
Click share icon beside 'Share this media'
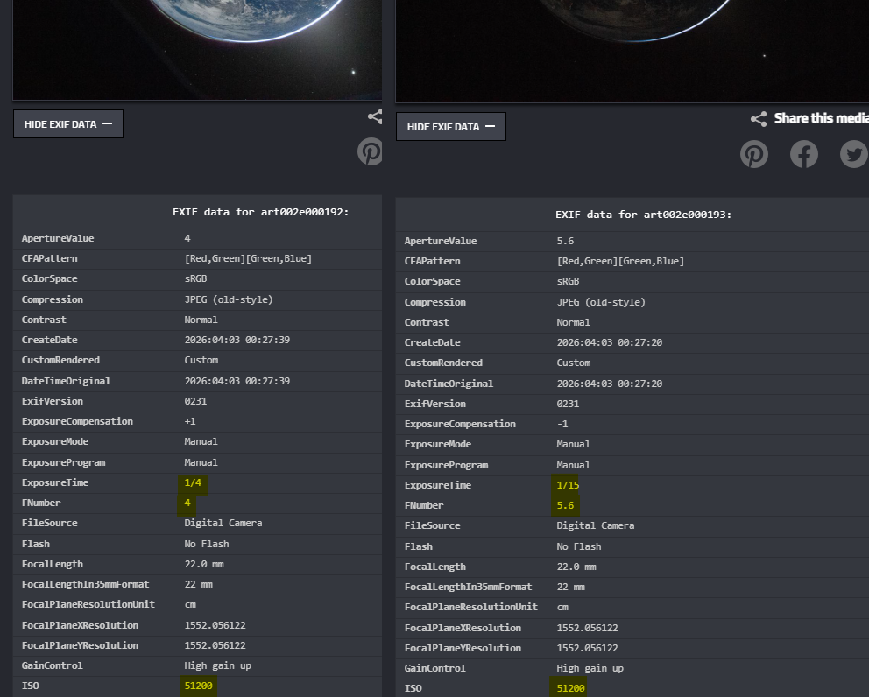coord(759,118)
